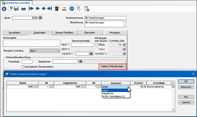Click the Konto number field
This screenshot has width=197, height=117.
coord(25,18)
